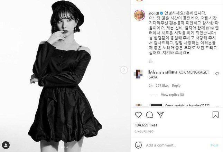This screenshot has width=223, height=152.
Task: Like the post with the heart icon
Action: coord(138,115)
